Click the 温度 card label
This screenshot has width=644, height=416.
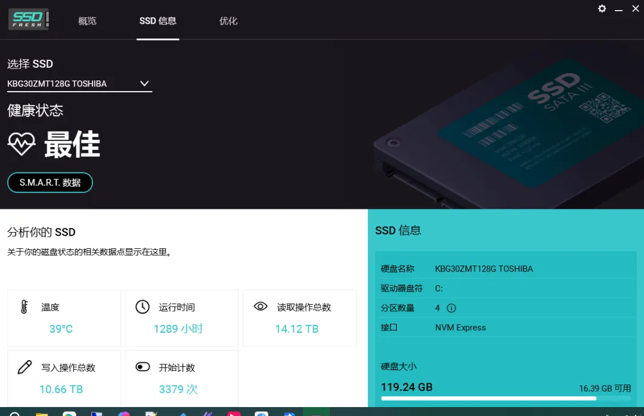50,308
